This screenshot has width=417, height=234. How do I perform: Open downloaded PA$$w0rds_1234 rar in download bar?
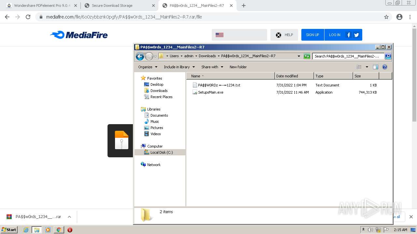tap(34, 217)
